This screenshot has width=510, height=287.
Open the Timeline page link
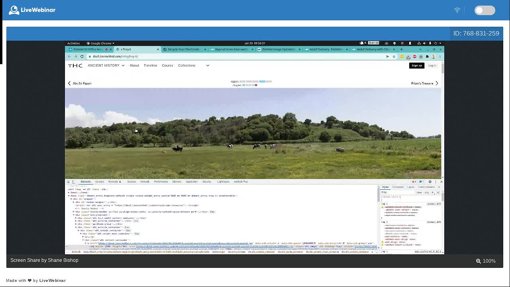(150, 65)
